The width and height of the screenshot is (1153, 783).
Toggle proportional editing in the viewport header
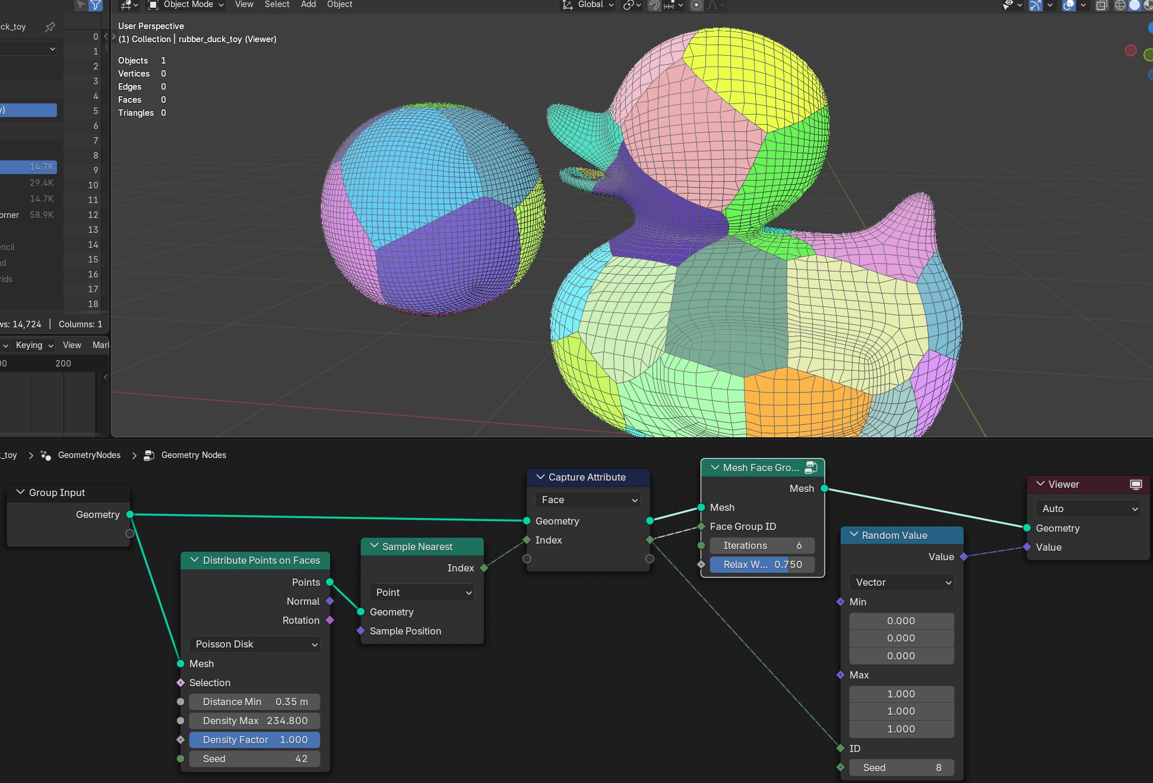click(x=696, y=5)
